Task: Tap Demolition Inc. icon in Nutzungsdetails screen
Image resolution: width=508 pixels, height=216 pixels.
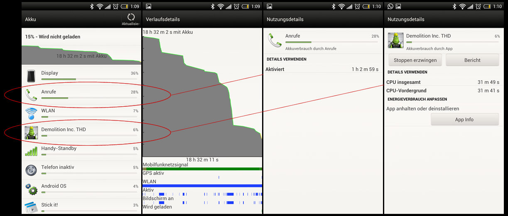Action: coord(395,40)
